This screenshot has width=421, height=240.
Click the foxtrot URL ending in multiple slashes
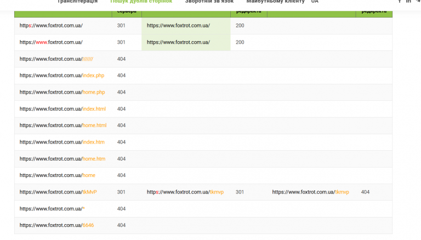pos(56,59)
